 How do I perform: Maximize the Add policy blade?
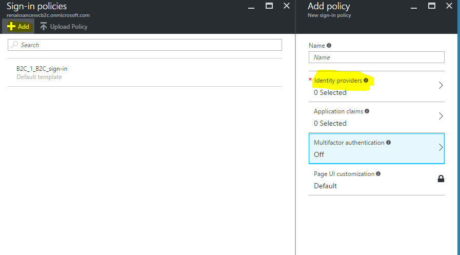pos(432,6)
